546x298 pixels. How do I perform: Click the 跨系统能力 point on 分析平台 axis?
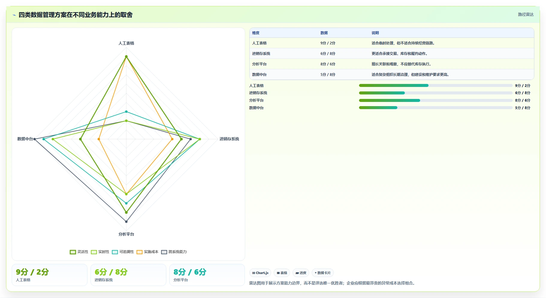pos(126,222)
